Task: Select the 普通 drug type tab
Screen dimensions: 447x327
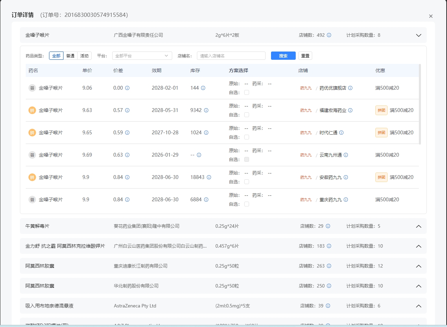Action: [x=70, y=55]
